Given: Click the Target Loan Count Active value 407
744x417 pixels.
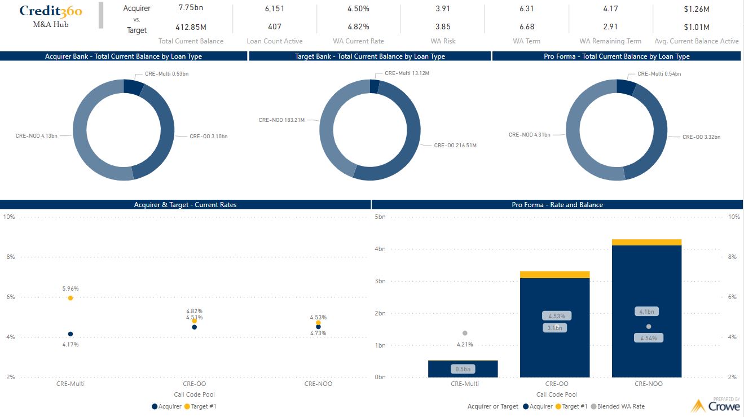Looking at the screenshot, I should (x=275, y=27).
